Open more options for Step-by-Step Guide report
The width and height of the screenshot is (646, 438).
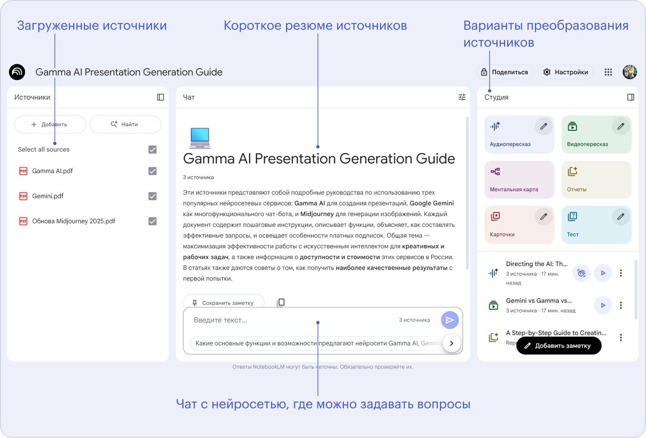[x=621, y=337]
